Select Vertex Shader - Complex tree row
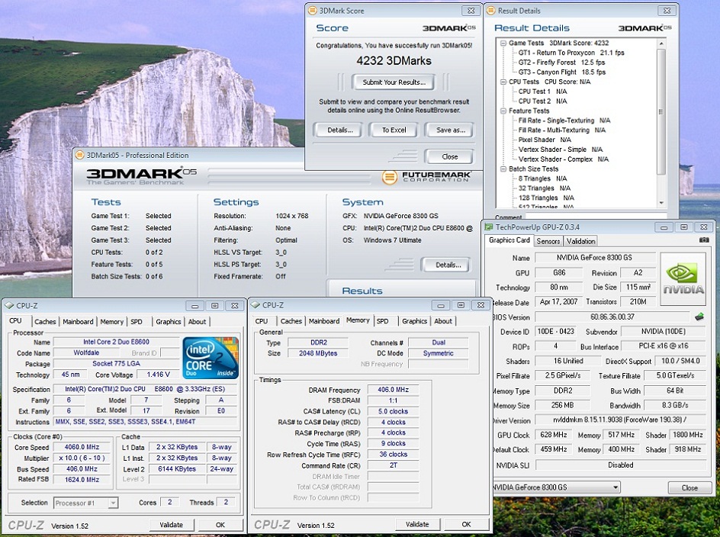Image resolution: width=720 pixels, height=537 pixels. click(x=564, y=159)
